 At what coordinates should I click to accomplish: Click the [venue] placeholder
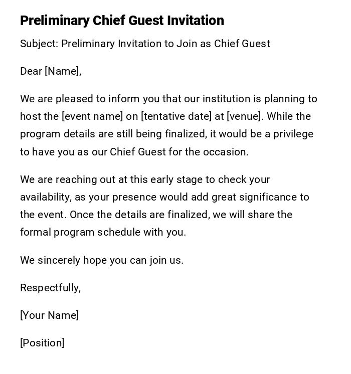pos(244,116)
